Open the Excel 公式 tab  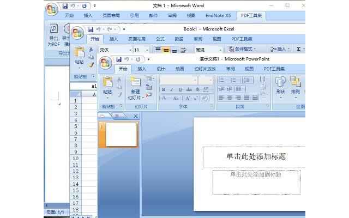click(160, 39)
